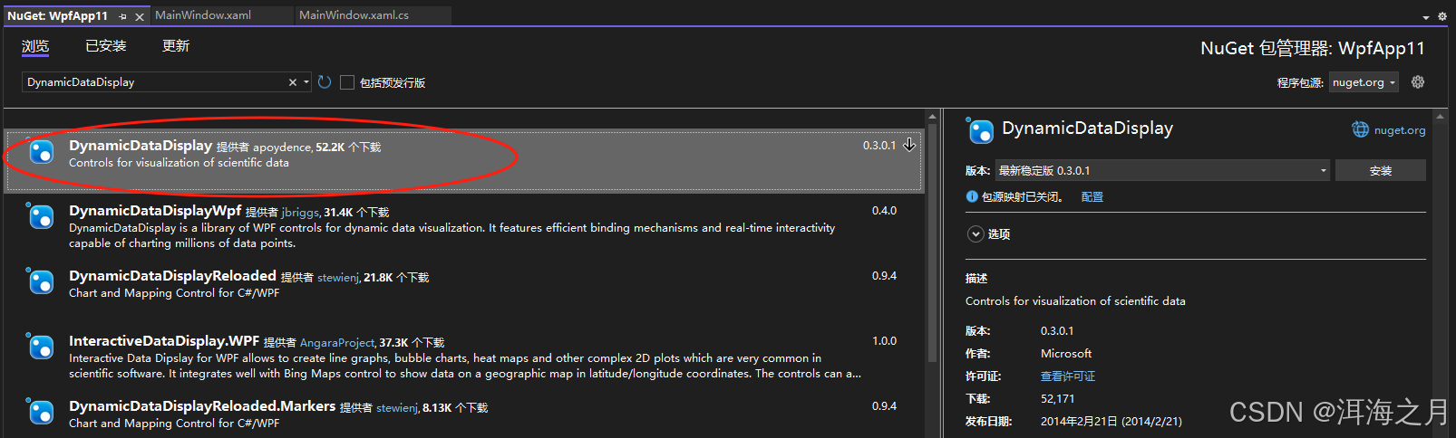Viewport: 1456px width, 438px height.
Task: Click the details pane scrollbar up arrow
Action: tap(1440, 118)
